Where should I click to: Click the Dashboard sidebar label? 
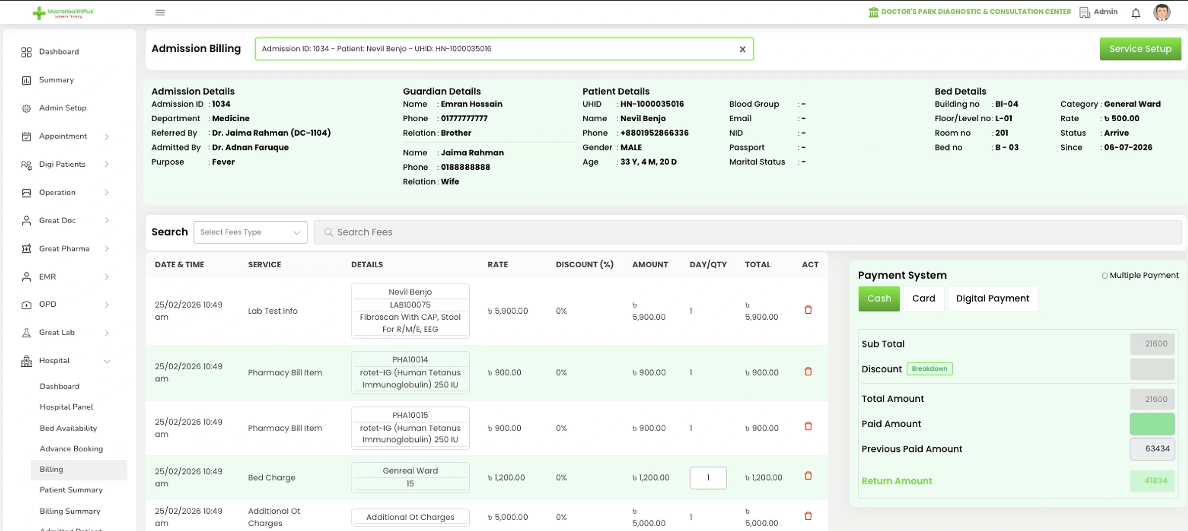tap(59, 52)
